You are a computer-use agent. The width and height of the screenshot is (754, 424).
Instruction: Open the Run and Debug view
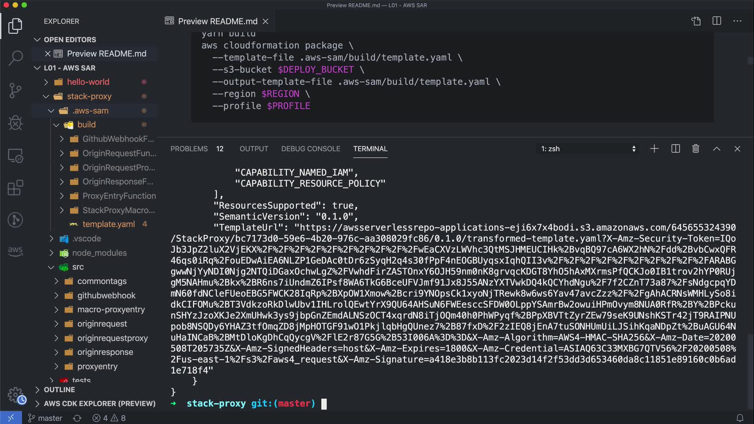tap(15, 123)
